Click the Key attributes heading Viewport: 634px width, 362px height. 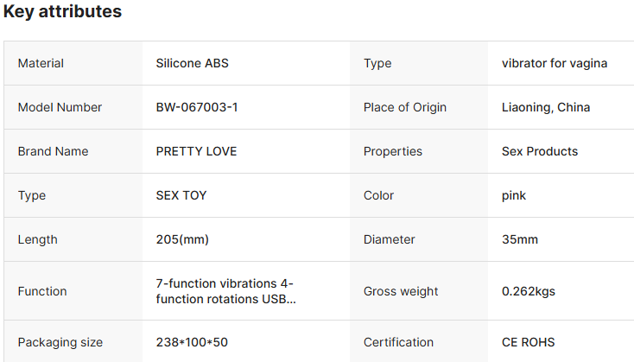(62, 12)
